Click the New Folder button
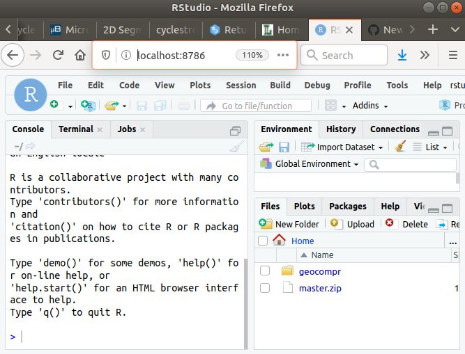The height and width of the screenshot is (354, 465). pos(289,224)
